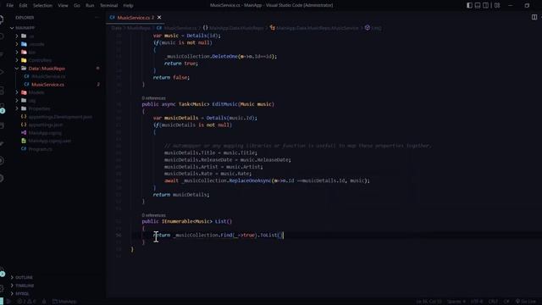Expand the Models folder
This screenshot has width=542, height=305.
pos(52,92)
